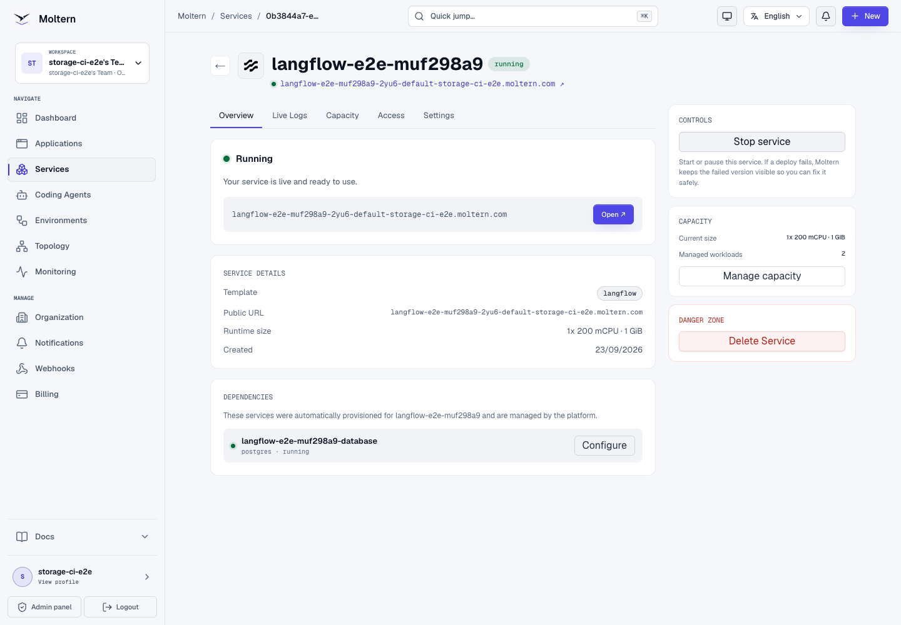This screenshot has height=625, width=901.
Task: Open the service with the Open button
Action: click(x=613, y=214)
